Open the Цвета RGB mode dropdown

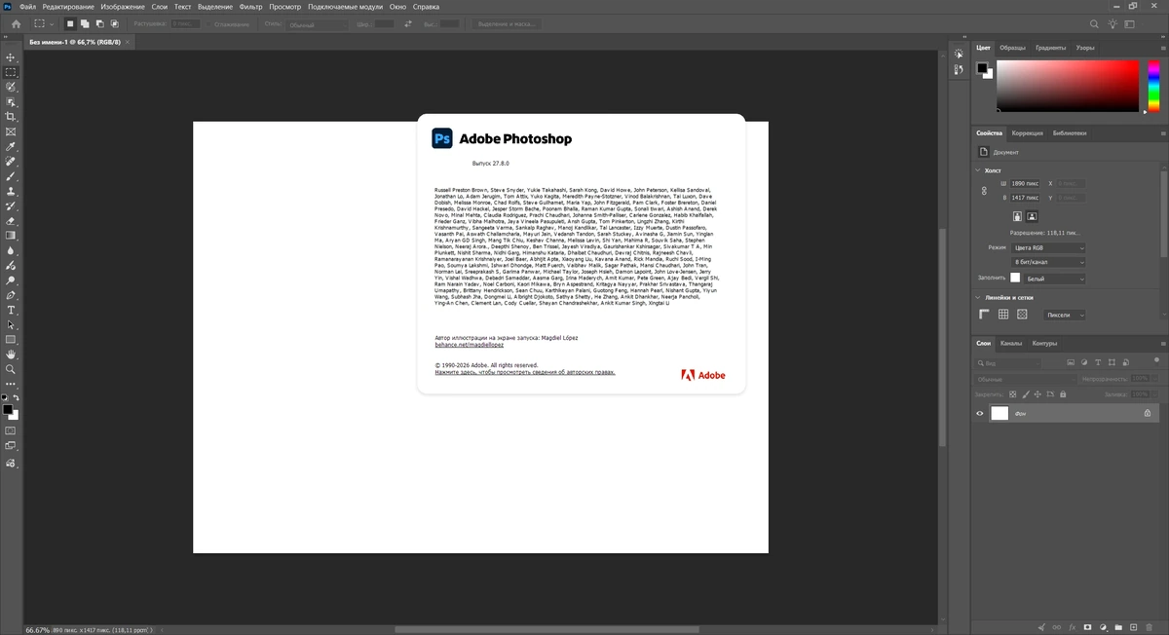pyautogui.click(x=1048, y=247)
